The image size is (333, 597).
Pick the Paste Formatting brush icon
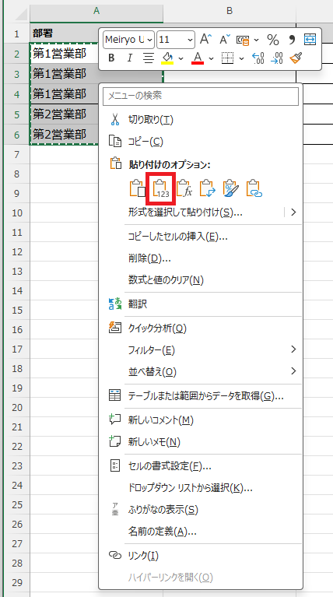pos(231,188)
